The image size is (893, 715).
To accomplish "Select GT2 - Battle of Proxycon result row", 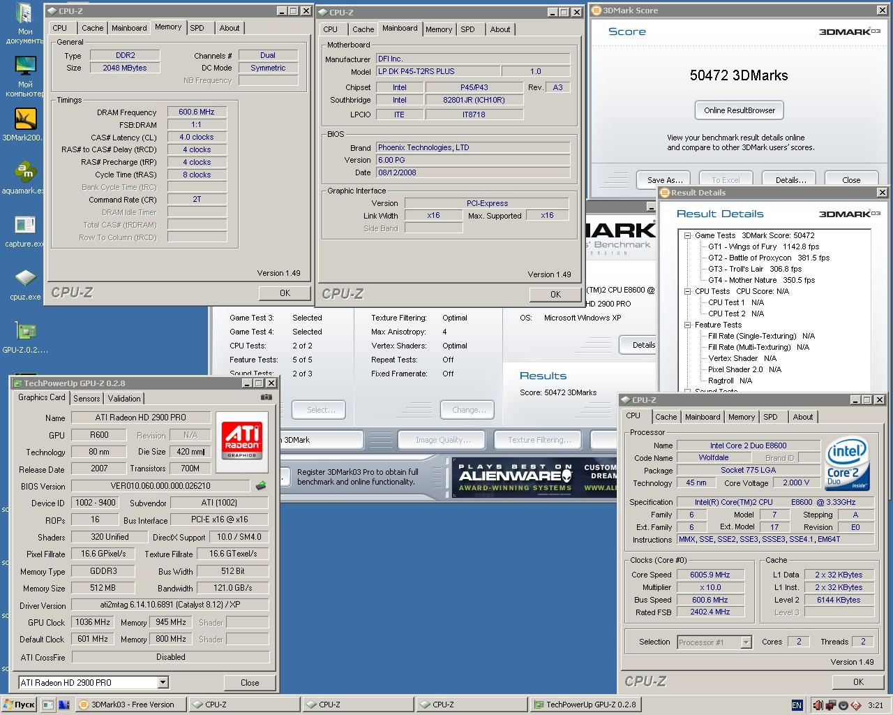I will click(x=769, y=258).
